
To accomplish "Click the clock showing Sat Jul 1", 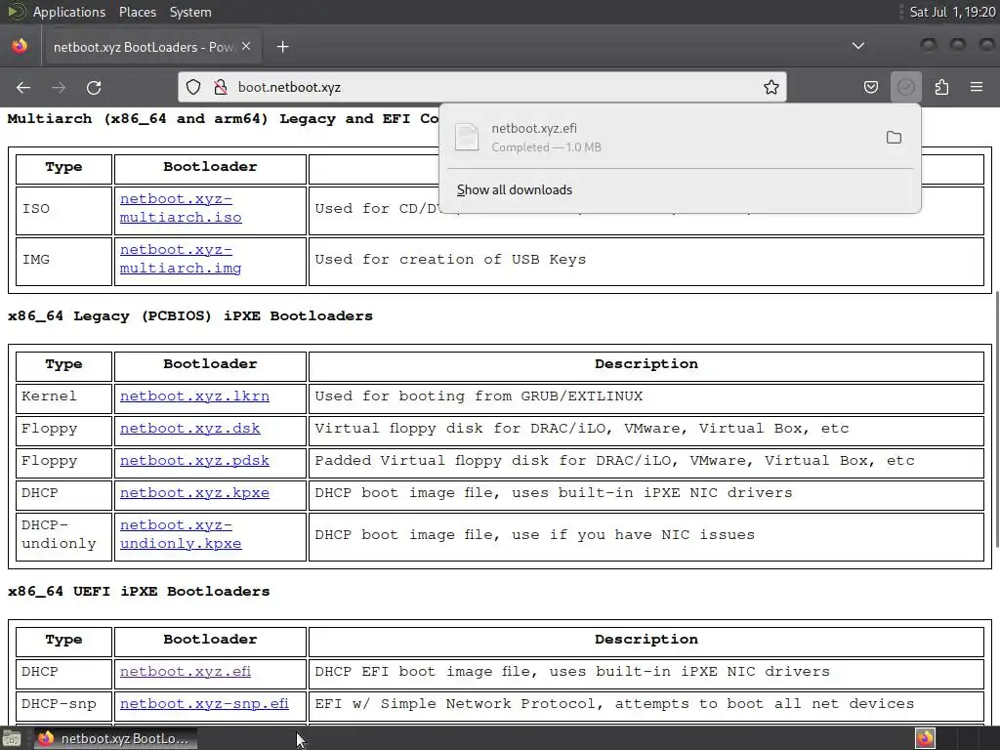I will click(x=952, y=12).
